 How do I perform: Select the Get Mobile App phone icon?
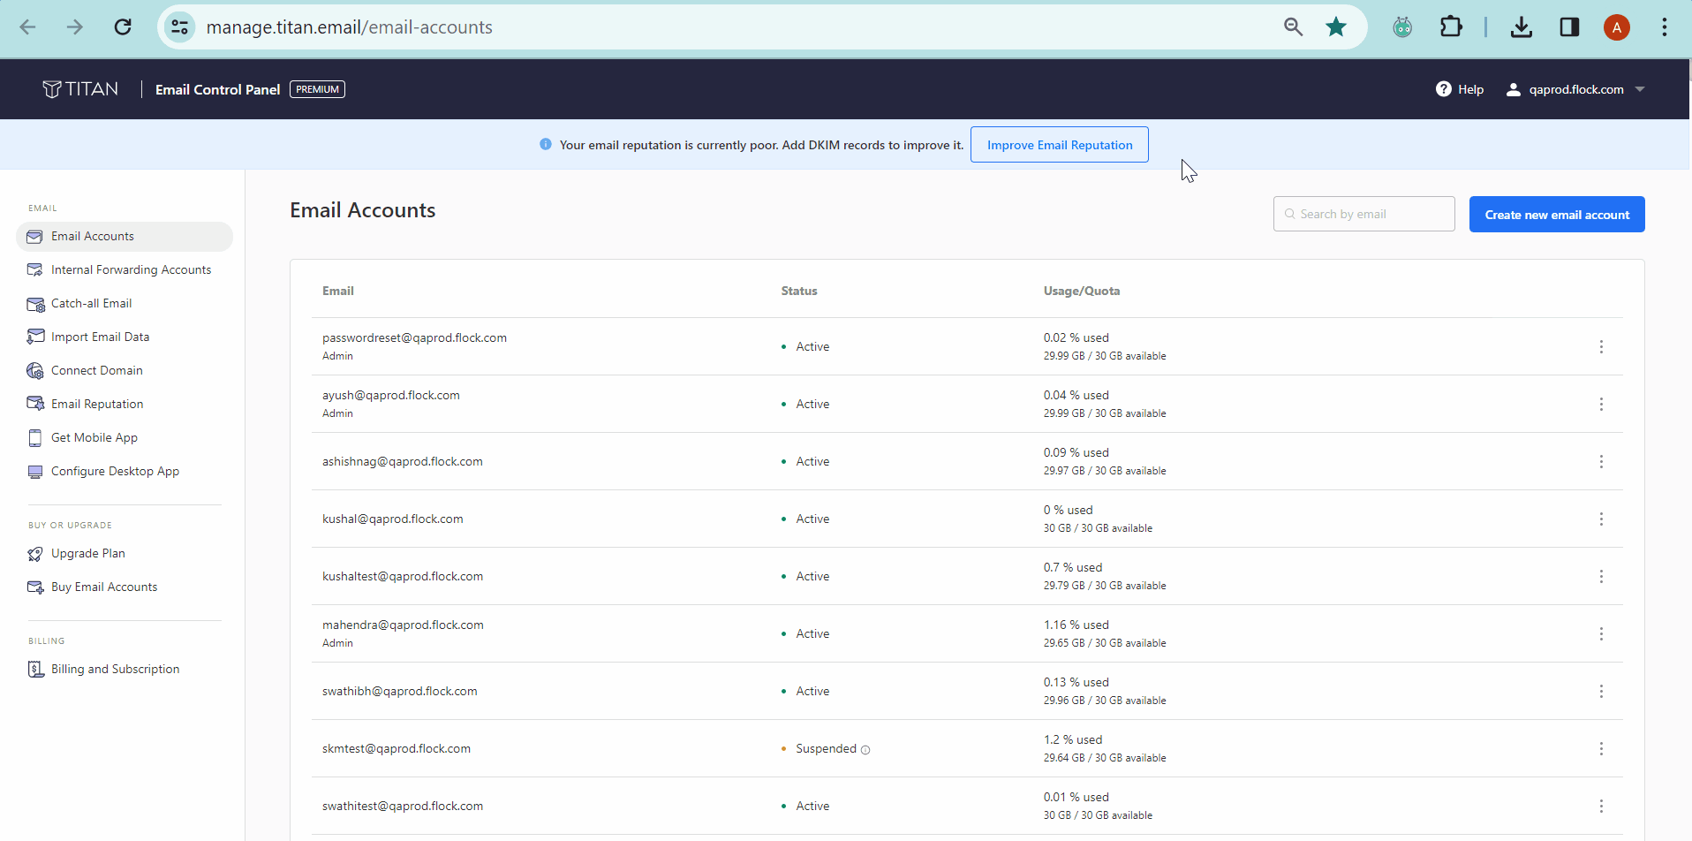click(x=35, y=437)
